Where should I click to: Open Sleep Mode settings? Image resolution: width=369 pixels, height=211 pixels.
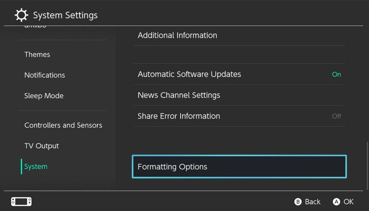[44, 96]
